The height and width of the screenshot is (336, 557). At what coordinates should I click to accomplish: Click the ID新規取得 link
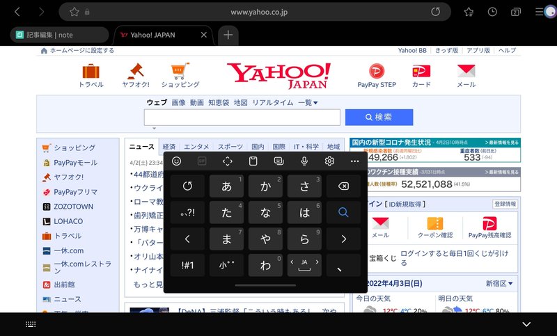point(405,204)
